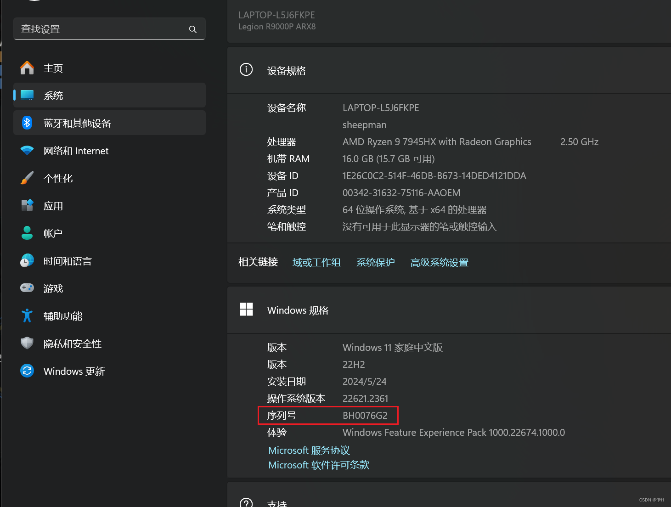Open 网络和 Internet label
Screen dimensions: 671x507
tap(76, 151)
